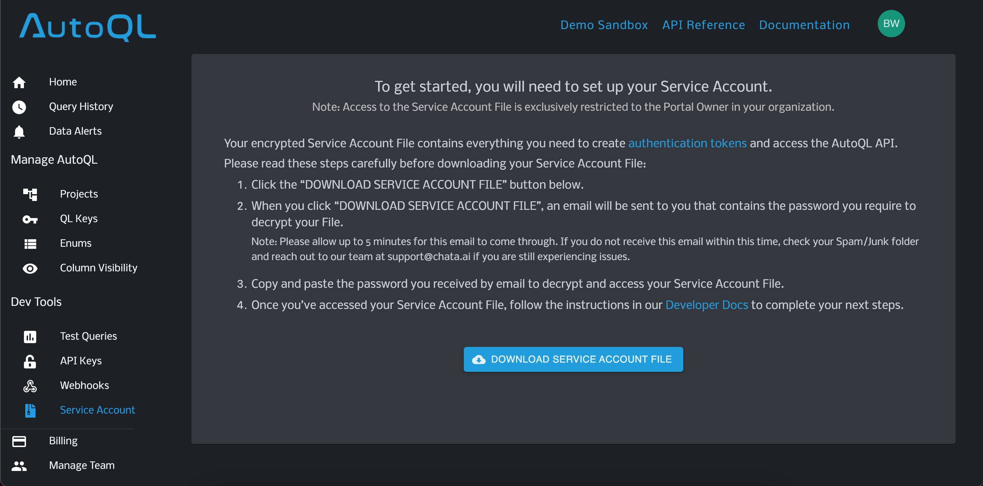This screenshot has width=983, height=486.
Task: Click the Query History clock icon
Action: (x=19, y=107)
